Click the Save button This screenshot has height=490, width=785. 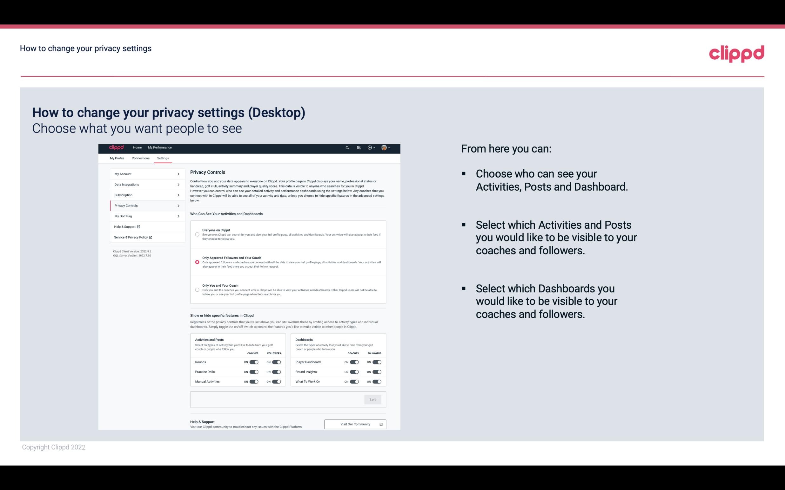(373, 399)
